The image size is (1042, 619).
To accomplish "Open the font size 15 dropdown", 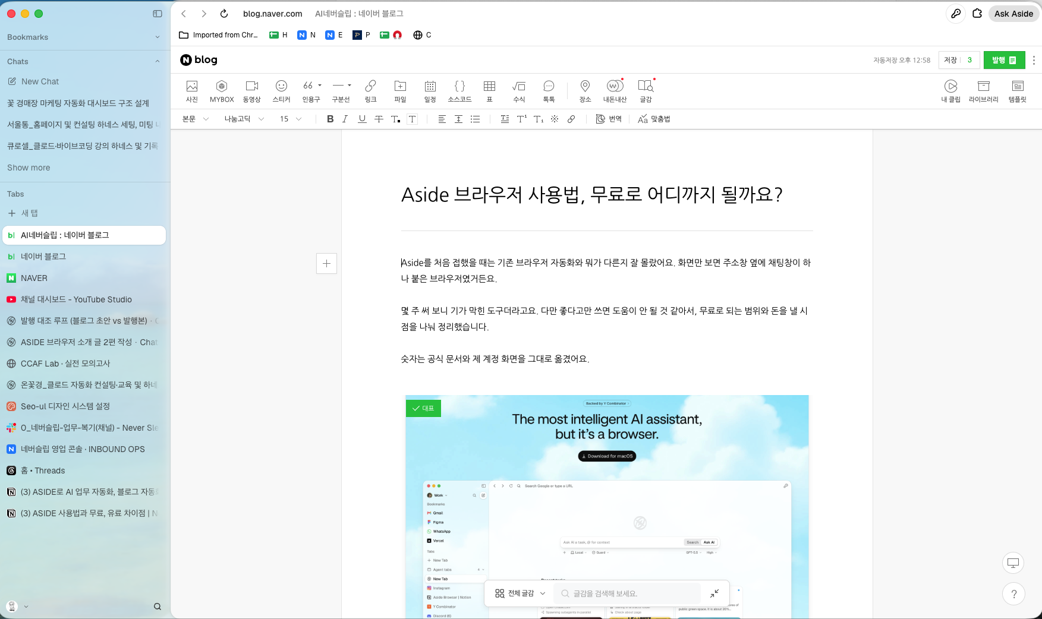I will 291,119.
